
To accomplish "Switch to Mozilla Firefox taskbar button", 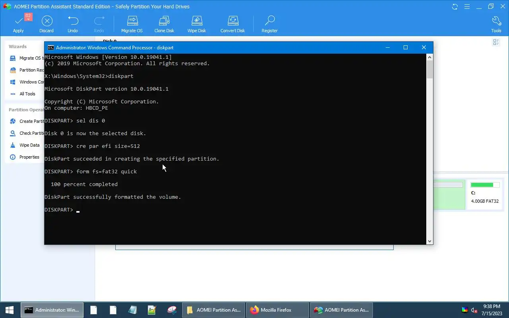I will [278, 310].
